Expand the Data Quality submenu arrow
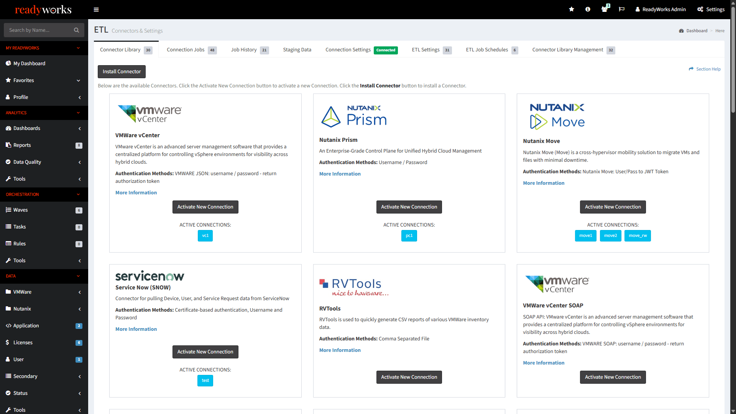736x414 pixels. (79, 162)
